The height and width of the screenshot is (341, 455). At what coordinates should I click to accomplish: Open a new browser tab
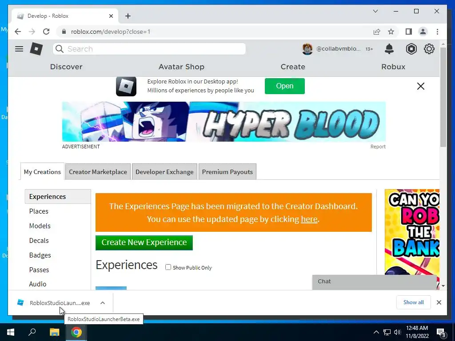click(128, 16)
